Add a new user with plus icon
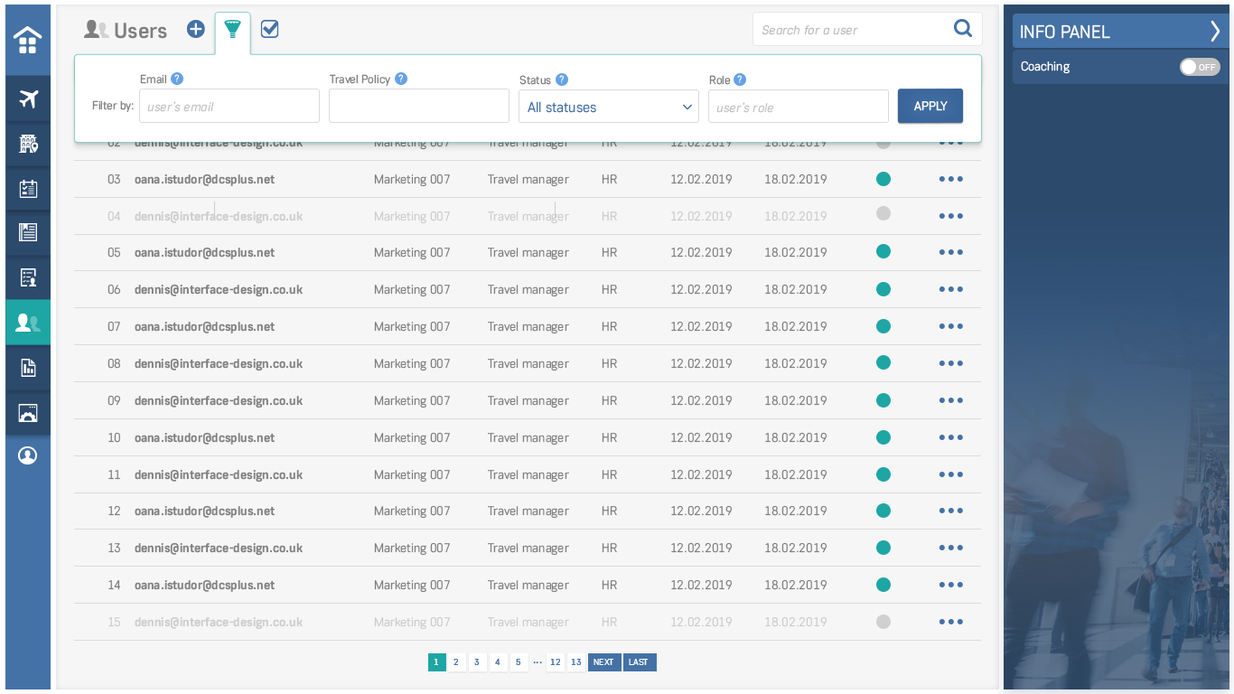This screenshot has height=694, width=1234. click(x=196, y=29)
